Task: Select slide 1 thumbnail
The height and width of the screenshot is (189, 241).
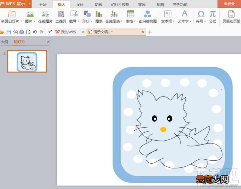Action: pyautogui.click(x=27, y=61)
